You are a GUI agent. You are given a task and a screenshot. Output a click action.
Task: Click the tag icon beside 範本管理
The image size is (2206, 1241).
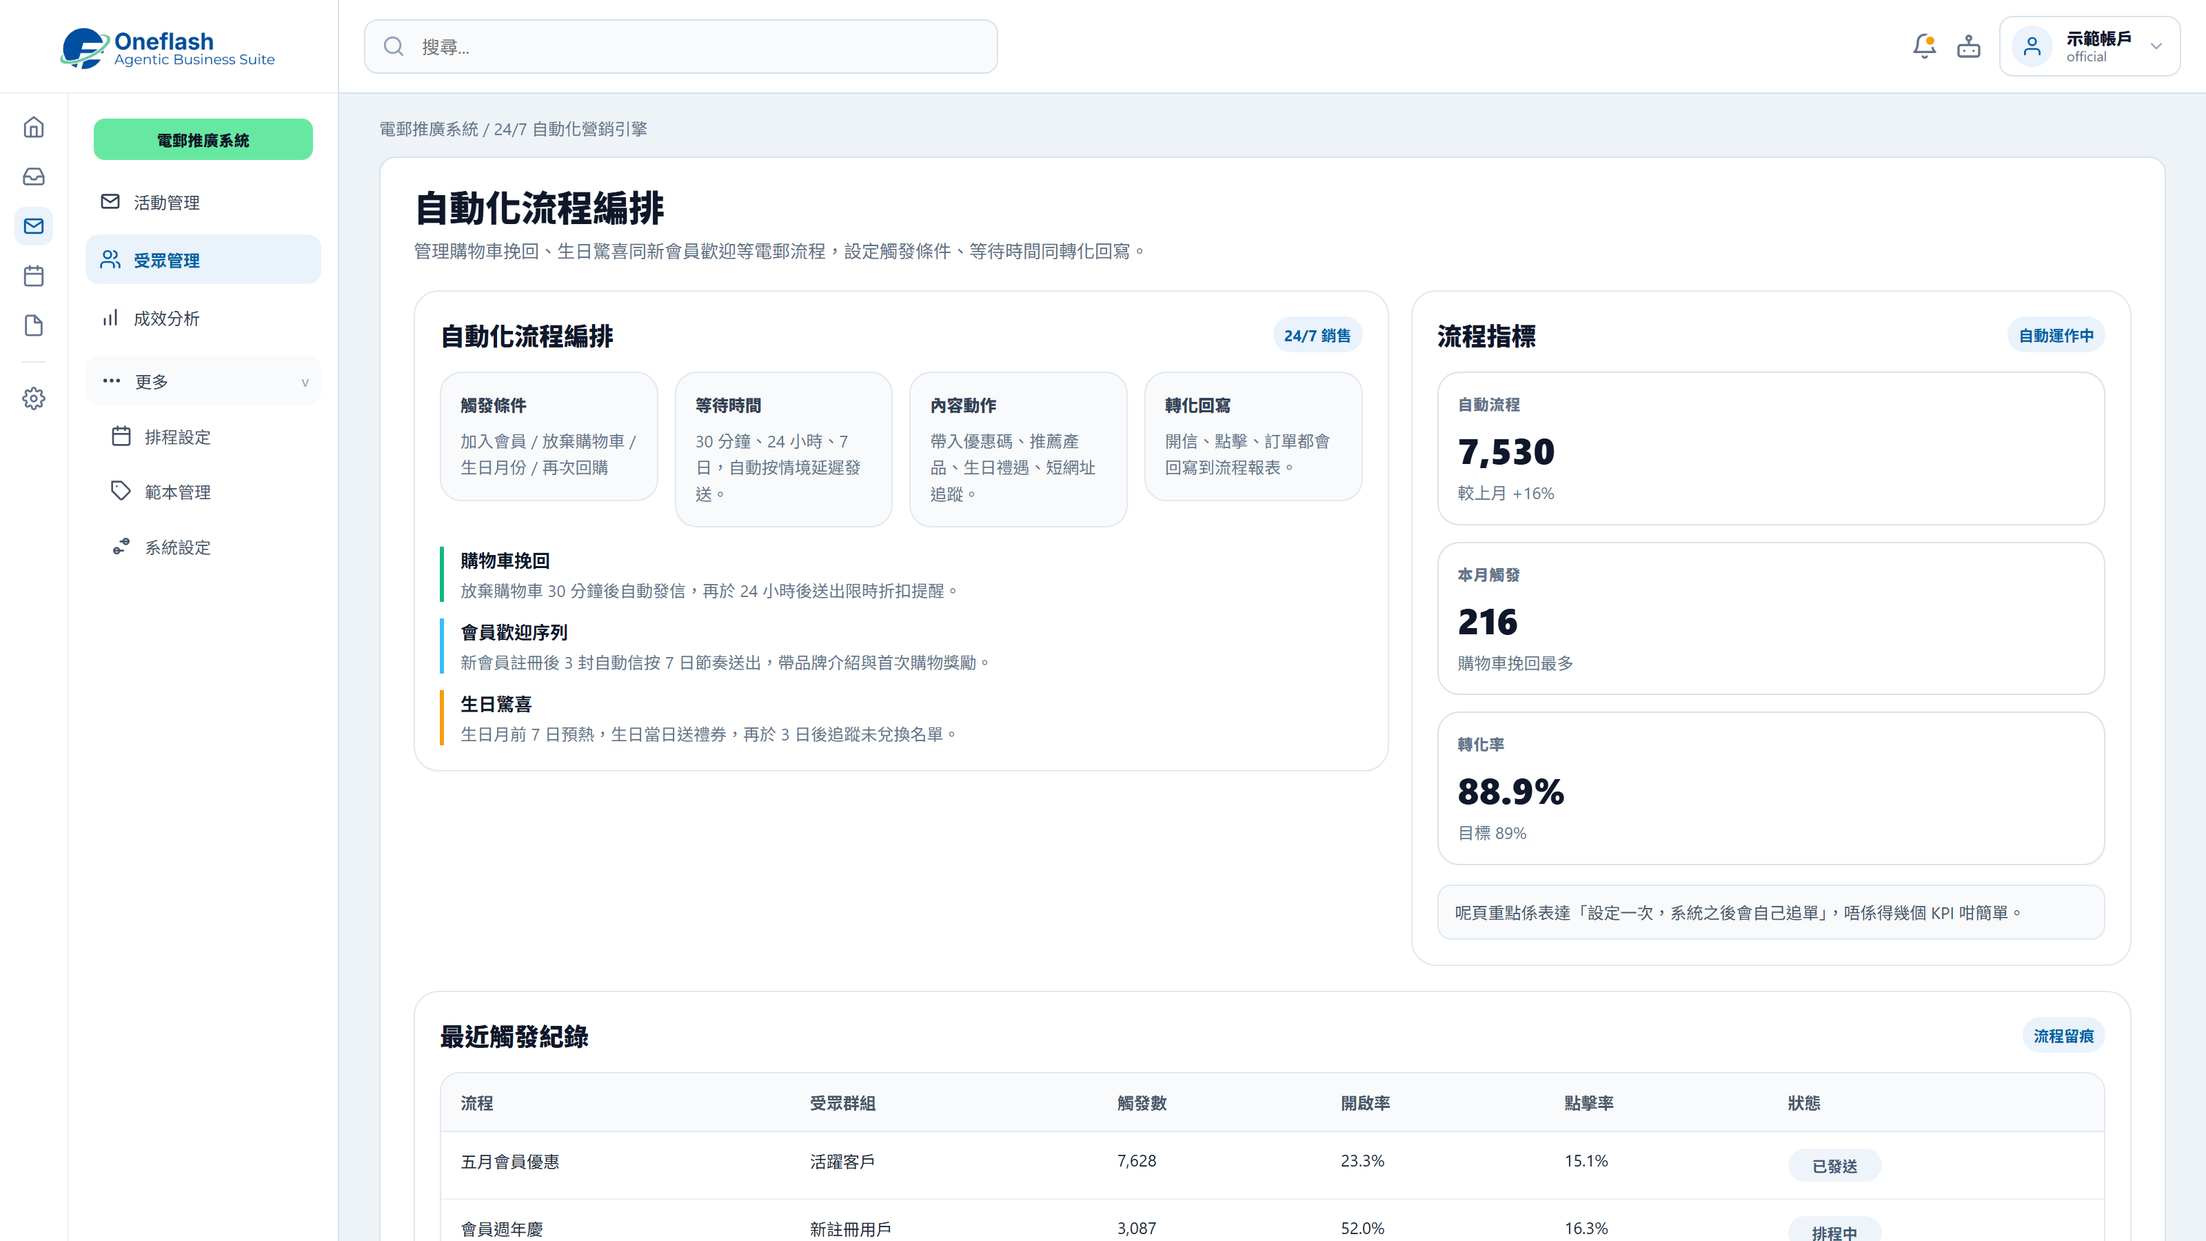click(x=121, y=491)
